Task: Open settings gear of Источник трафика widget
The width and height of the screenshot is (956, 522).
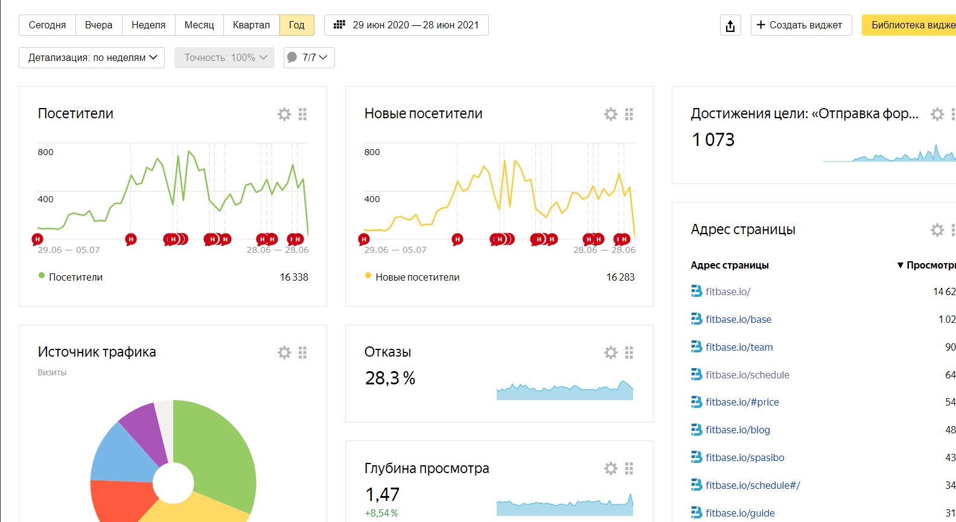Action: tap(284, 352)
